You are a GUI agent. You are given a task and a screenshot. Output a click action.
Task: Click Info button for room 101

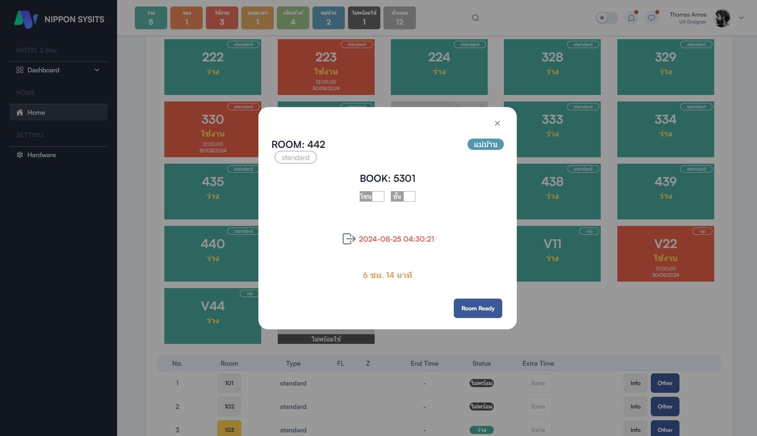coord(635,383)
